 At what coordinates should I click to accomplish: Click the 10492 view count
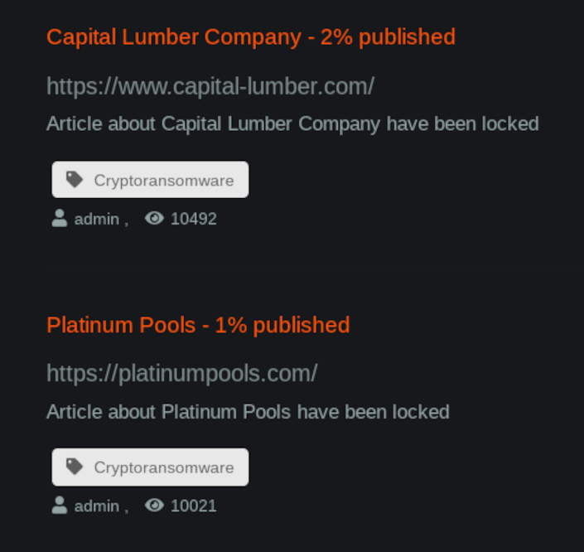pyautogui.click(x=194, y=220)
